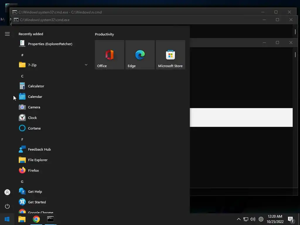Open the clock showing 12:20 AM
Image resolution: width=300 pixels, height=225 pixels.
click(x=275, y=219)
